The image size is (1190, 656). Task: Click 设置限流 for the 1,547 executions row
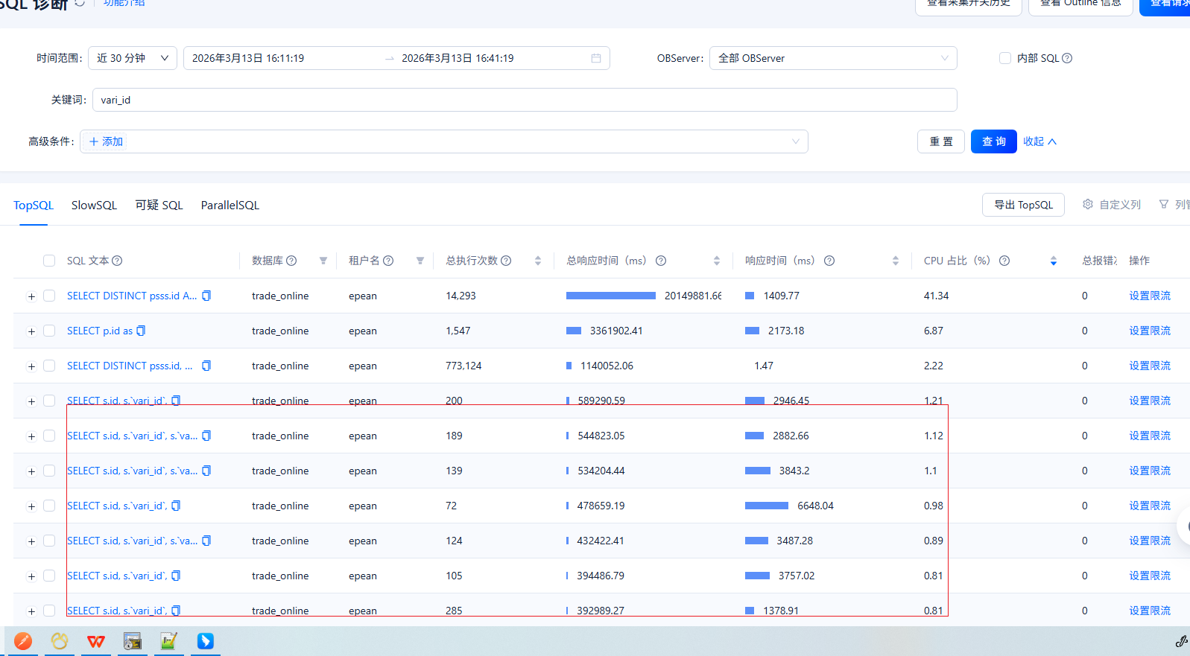(1149, 331)
